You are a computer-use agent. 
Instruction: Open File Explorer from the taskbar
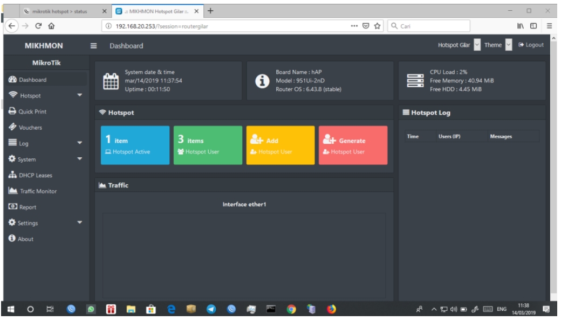point(131,309)
